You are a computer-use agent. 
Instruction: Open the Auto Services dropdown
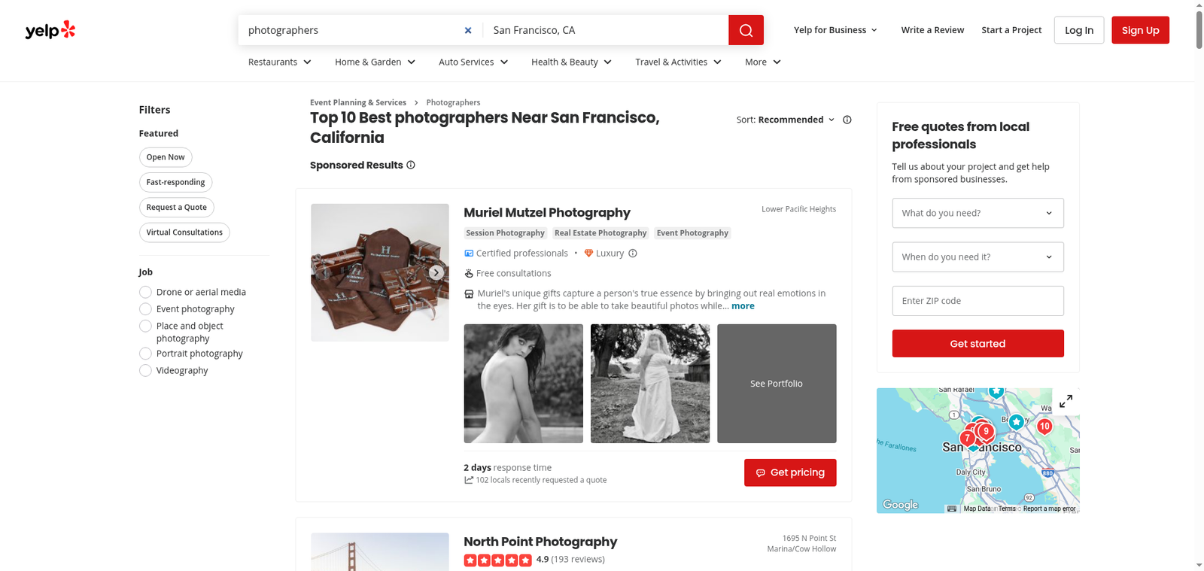(473, 62)
